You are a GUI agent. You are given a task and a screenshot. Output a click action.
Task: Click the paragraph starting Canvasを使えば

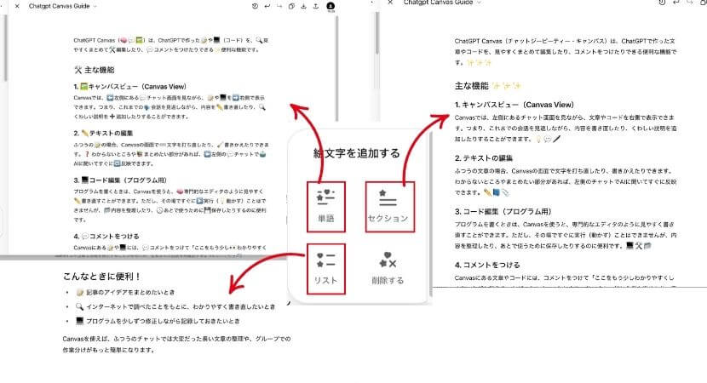pos(177,344)
